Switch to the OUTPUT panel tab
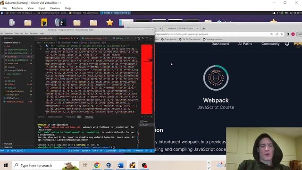This screenshot has width=302, height=170. tap(41, 117)
